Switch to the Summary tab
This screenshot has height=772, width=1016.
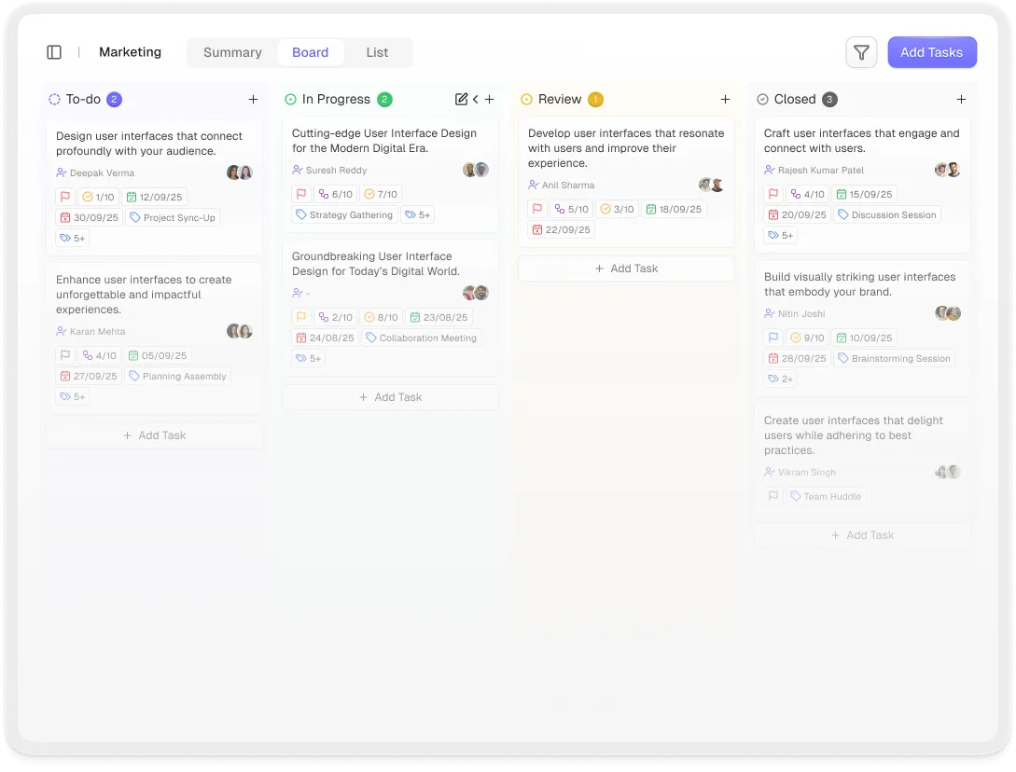pyautogui.click(x=232, y=52)
